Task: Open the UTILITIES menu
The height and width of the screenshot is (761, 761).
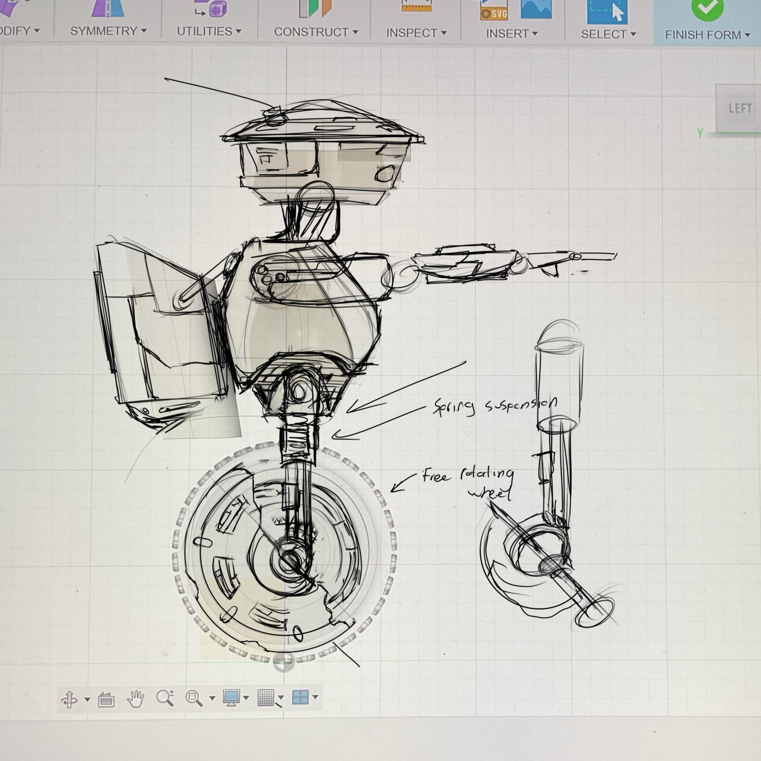Action: point(208,31)
